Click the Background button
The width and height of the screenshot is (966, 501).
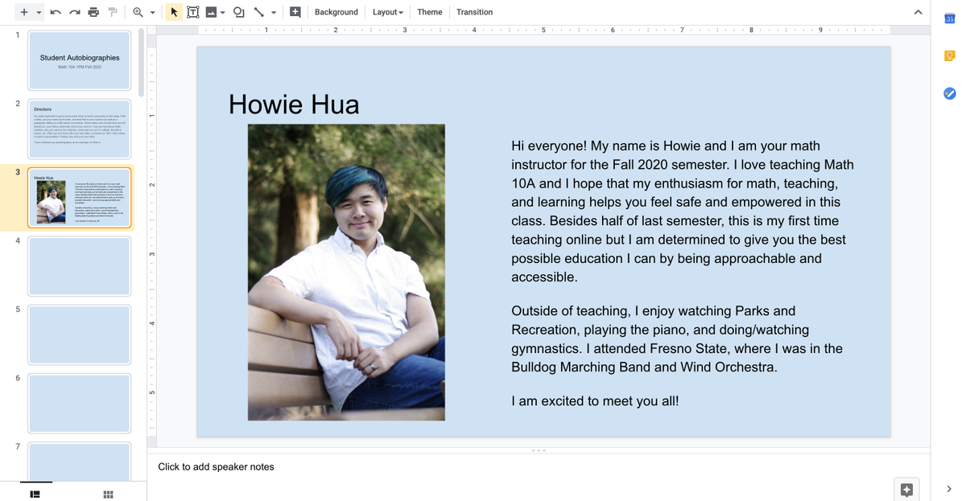336,11
